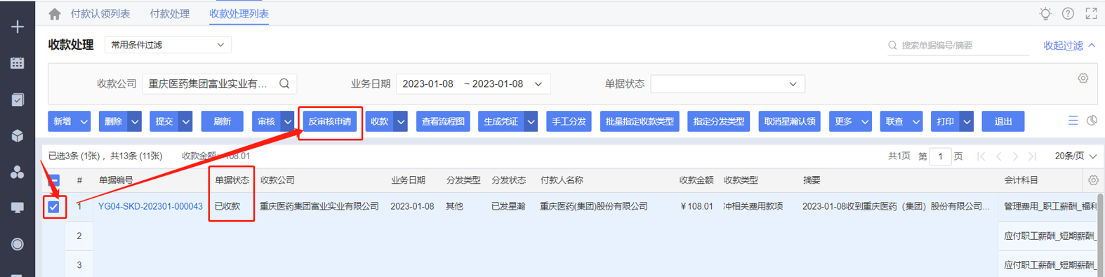The image size is (1105, 277).
Task: Switch to the 付款处理 tab
Action: [x=169, y=13]
